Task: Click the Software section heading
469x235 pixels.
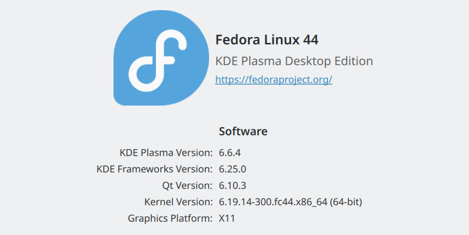Action: tap(243, 131)
